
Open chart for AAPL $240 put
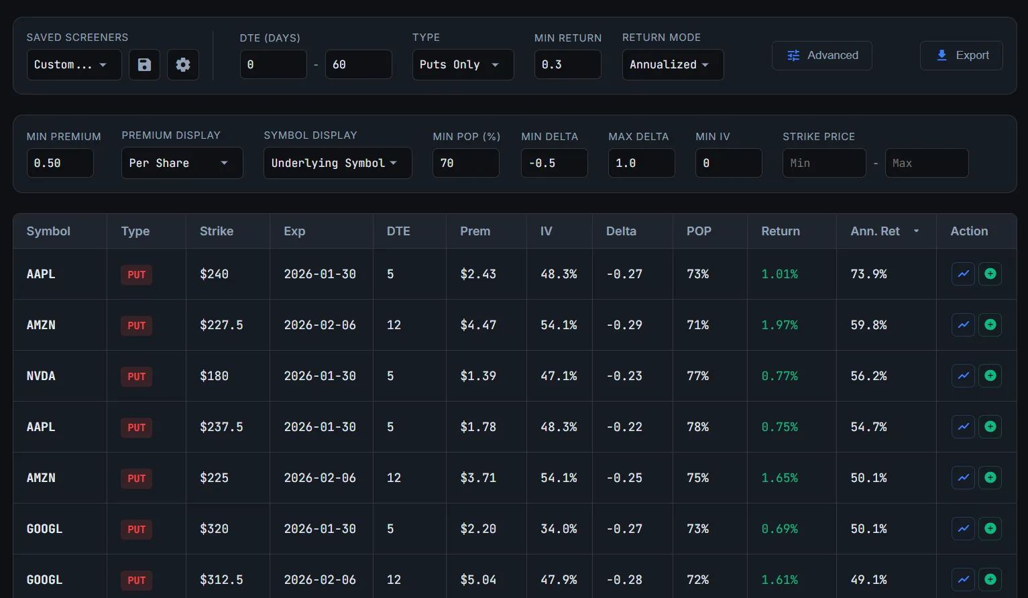tap(963, 274)
